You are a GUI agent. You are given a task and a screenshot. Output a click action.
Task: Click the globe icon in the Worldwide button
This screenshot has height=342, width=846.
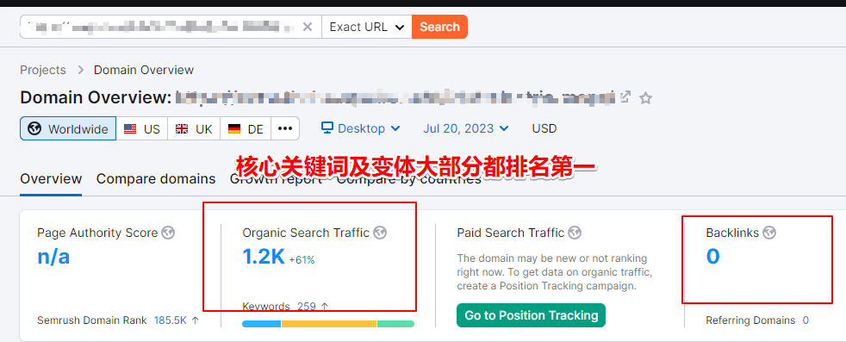click(34, 129)
